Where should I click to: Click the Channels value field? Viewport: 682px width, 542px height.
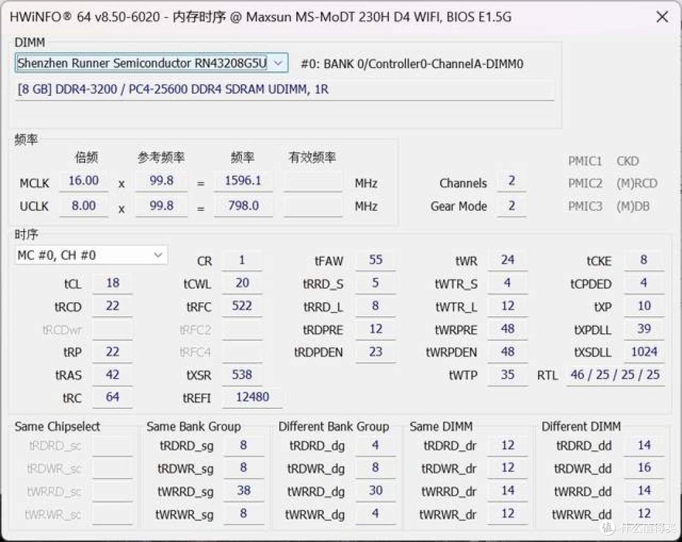[x=512, y=181]
